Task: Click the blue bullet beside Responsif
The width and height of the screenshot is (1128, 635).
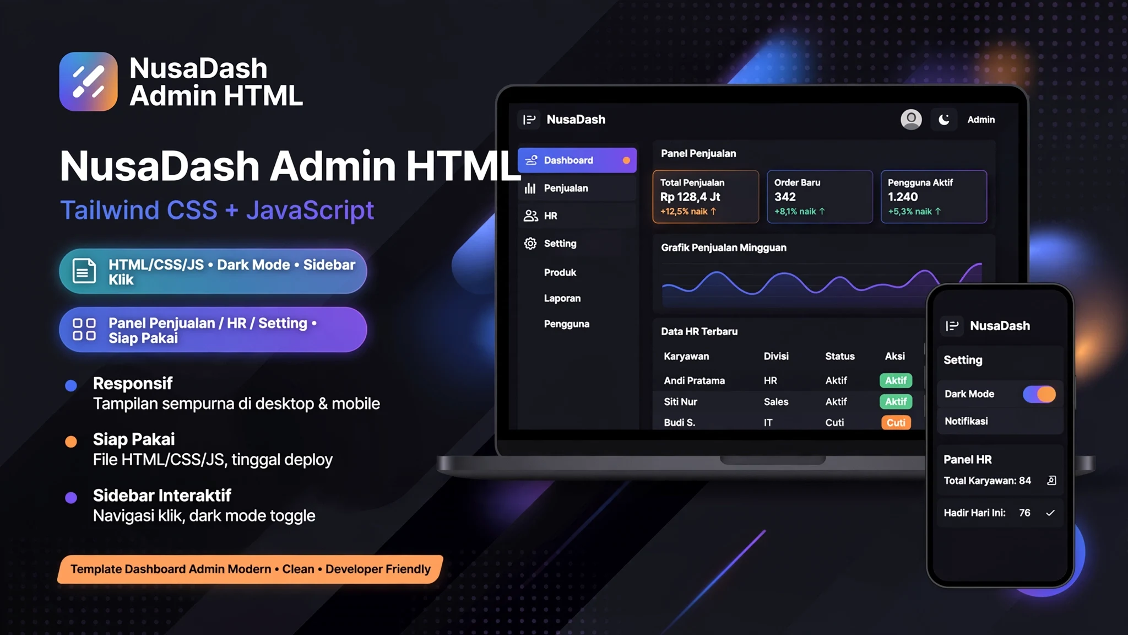Action: point(71,385)
